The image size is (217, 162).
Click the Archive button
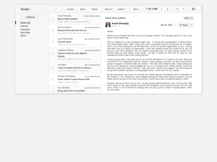(70, 9)
